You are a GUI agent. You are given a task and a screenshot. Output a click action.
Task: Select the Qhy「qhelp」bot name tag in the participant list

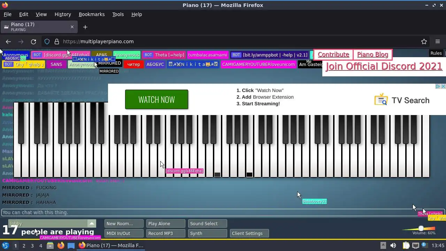pyautogui.click(x=24, y=64)
